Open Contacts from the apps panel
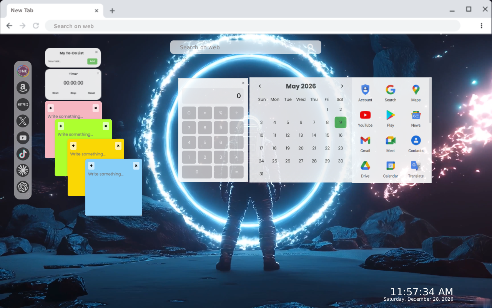Screen dimensions: 492x308 (x=416, y=144)
